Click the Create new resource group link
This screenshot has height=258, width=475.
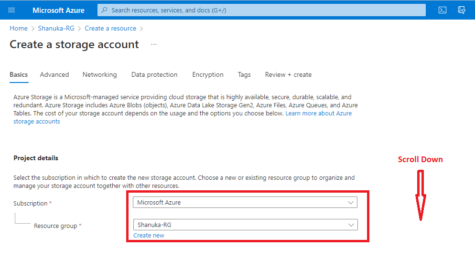click(x=149, y=236)
